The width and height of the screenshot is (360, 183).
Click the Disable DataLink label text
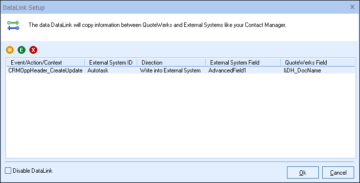[x=33, y=171]
